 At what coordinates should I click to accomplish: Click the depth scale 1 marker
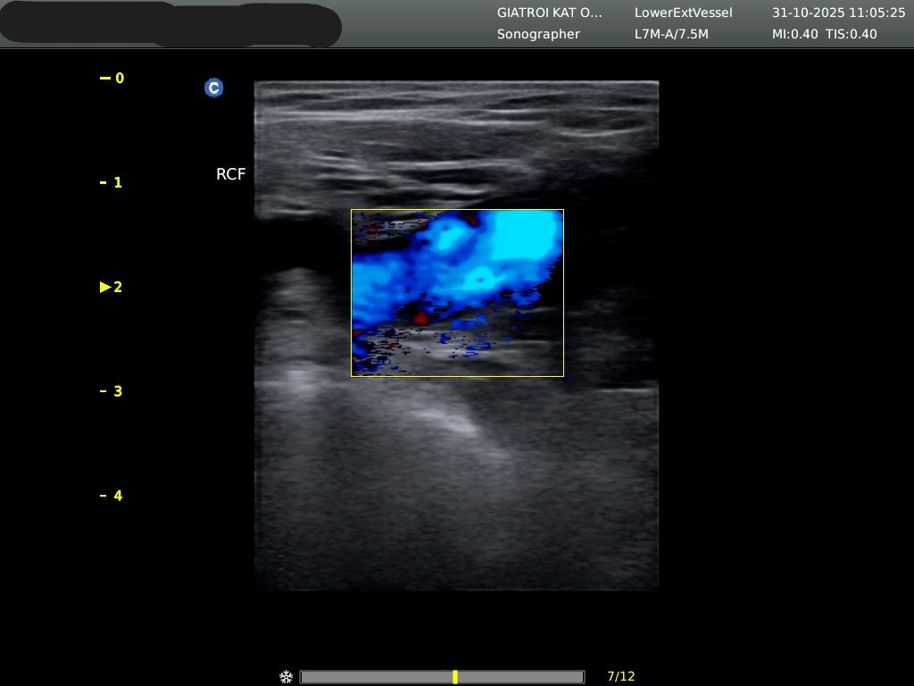112,182
